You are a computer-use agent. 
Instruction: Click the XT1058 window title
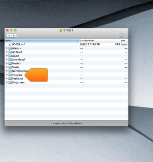coord(68,30)
